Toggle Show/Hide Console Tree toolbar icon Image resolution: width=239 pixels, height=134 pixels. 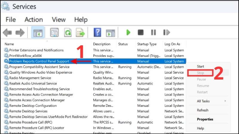click(38, 32)
